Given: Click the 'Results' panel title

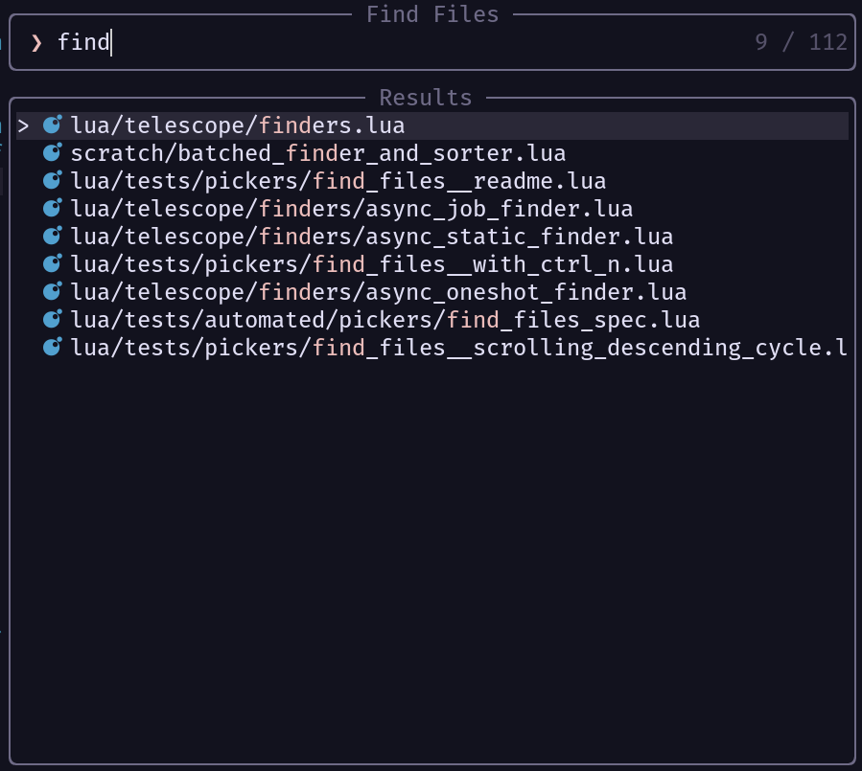Looking at the screenshot, I should (426, 98).
